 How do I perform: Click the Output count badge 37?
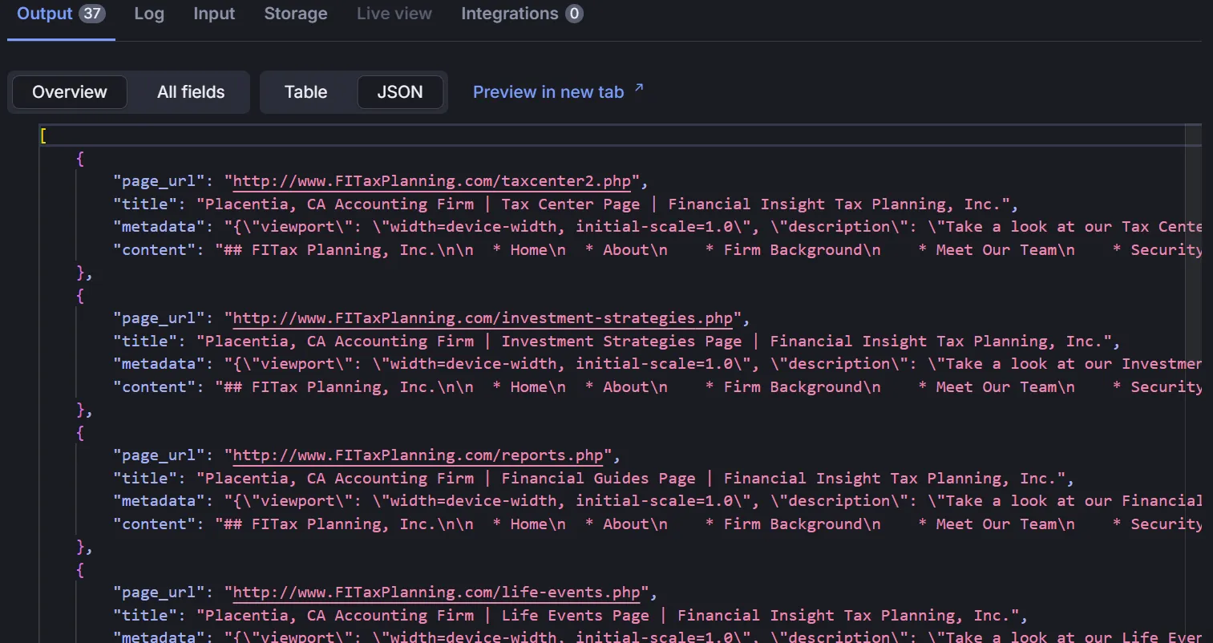tap(92, 14)
